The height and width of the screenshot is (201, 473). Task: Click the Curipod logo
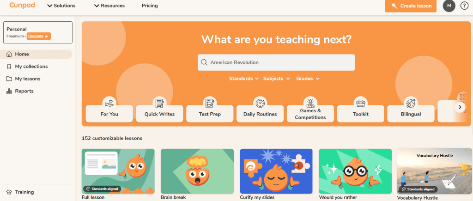point(22,6)
